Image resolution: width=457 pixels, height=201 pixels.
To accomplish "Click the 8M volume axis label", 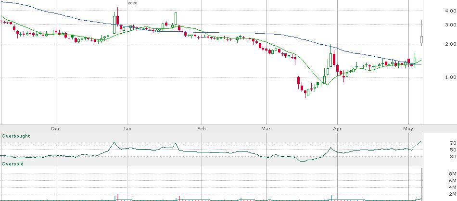I will [452, 174].
